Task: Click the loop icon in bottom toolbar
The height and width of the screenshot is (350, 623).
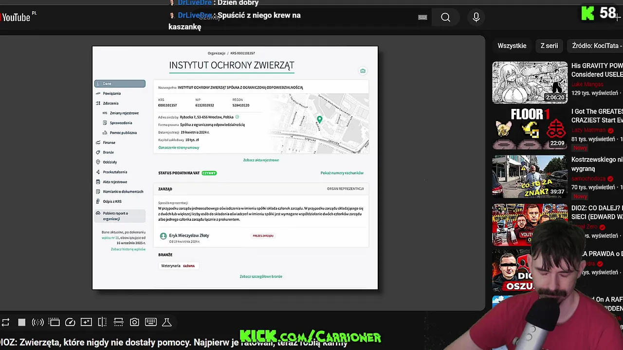Action: click(x=5, y=322)
